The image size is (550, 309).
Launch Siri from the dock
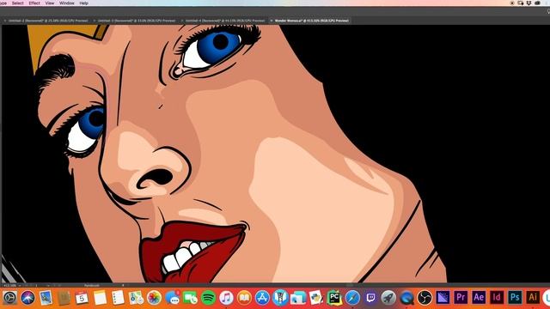(x=27, y=298)
